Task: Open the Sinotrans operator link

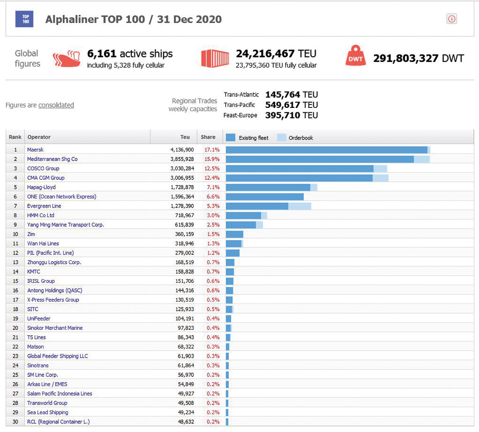Action: tap(38, 365)
